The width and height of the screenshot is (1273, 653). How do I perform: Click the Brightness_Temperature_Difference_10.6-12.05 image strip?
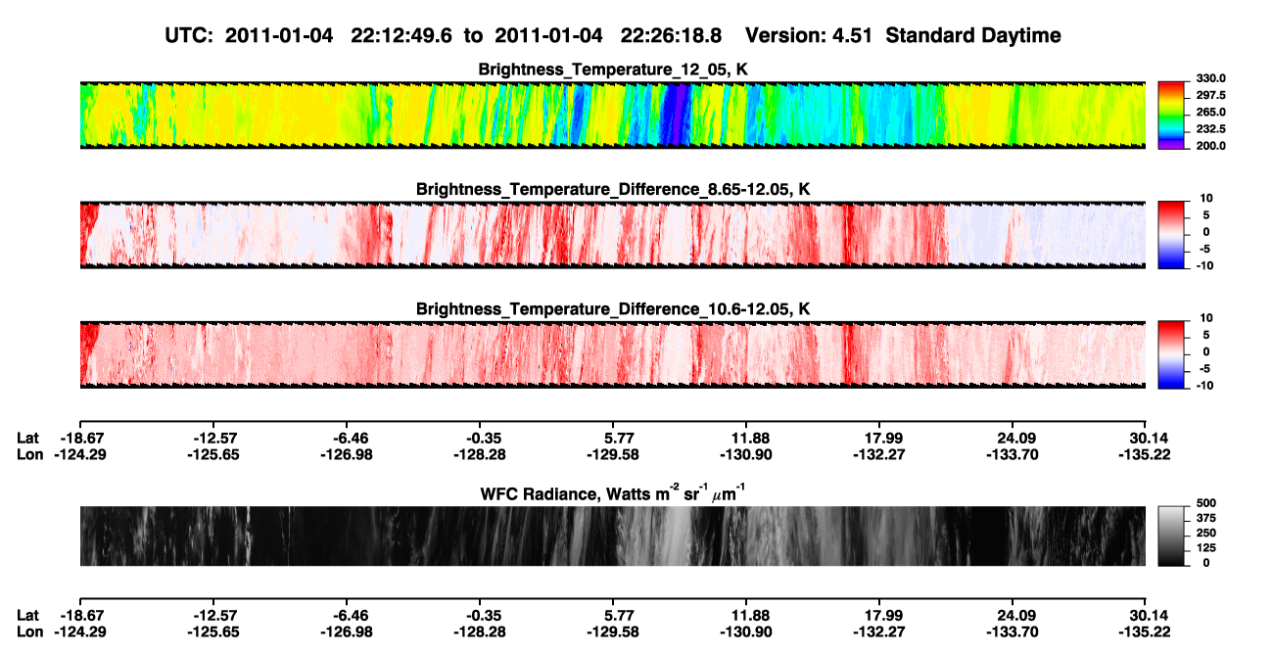point(612,353)
